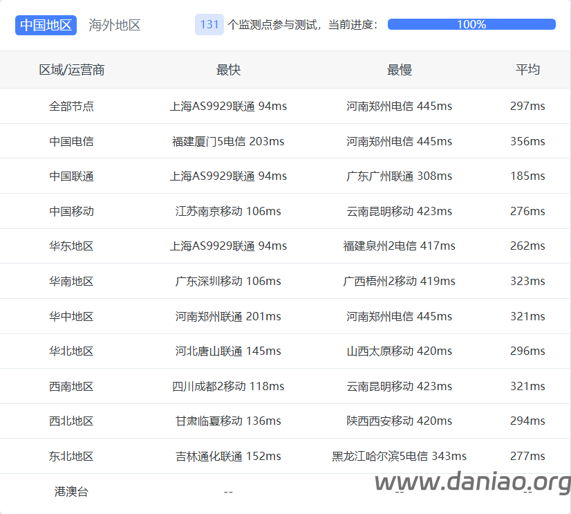Screen dimensions: 571x514
Task: Select the 港澳台 row label
Action: (71, 491)
